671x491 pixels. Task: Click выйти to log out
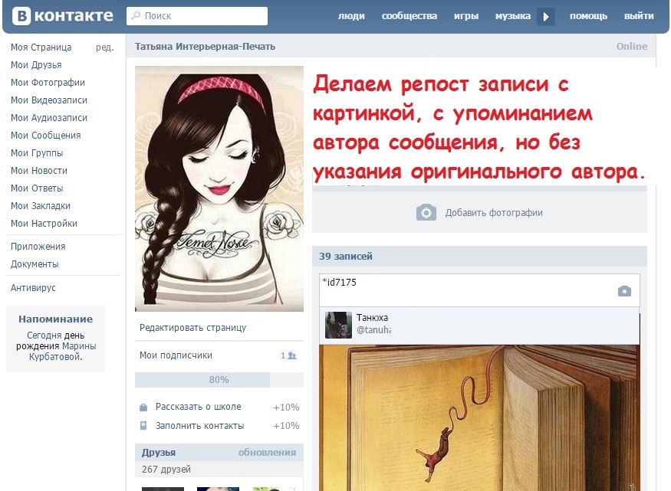click(x=639, y=16)
